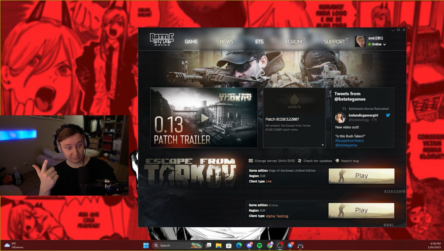Click the Alpha Testing client type label
The image size is (444, 251).
[x=277, y=216]
